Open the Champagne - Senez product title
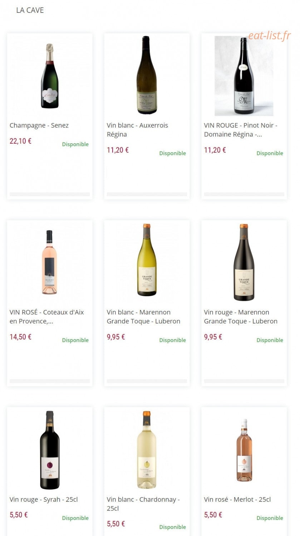Viewport: 300px width, 536px height. coord(39,125)
